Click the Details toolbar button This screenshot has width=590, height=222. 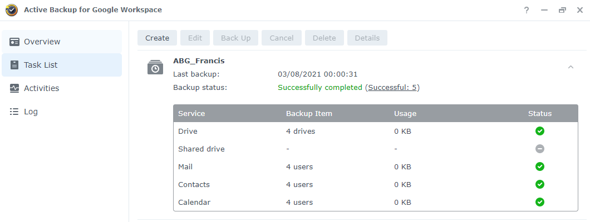tap(367, 38)
